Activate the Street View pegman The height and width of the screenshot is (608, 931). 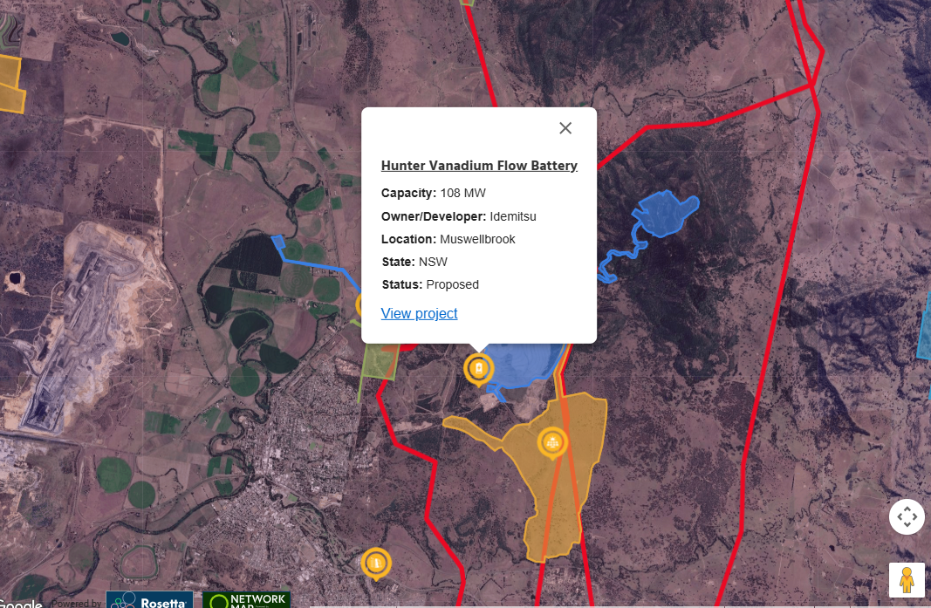907,580
